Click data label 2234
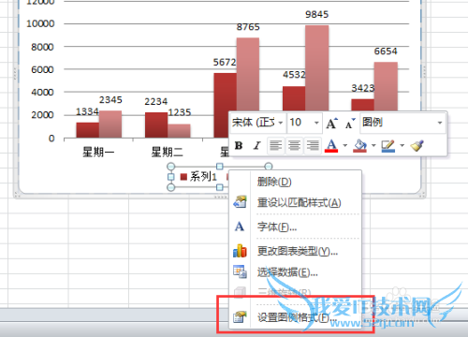 tap(156, 102)
